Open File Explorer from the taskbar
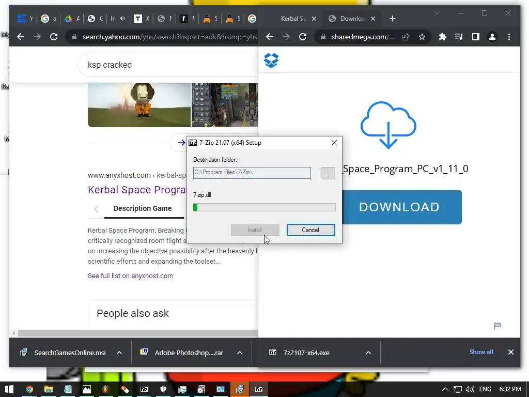This screenshot has height=397, width=529. [x=49, y=389]
